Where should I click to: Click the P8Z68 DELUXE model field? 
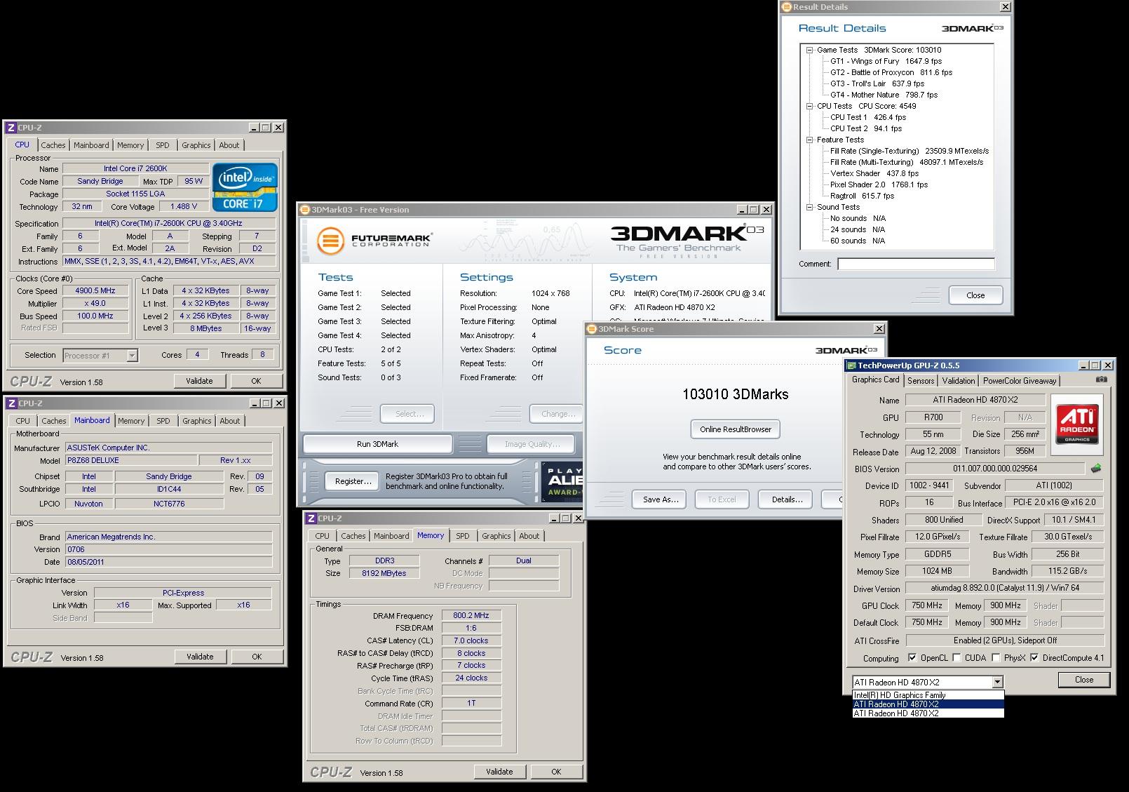click(130, 460)
